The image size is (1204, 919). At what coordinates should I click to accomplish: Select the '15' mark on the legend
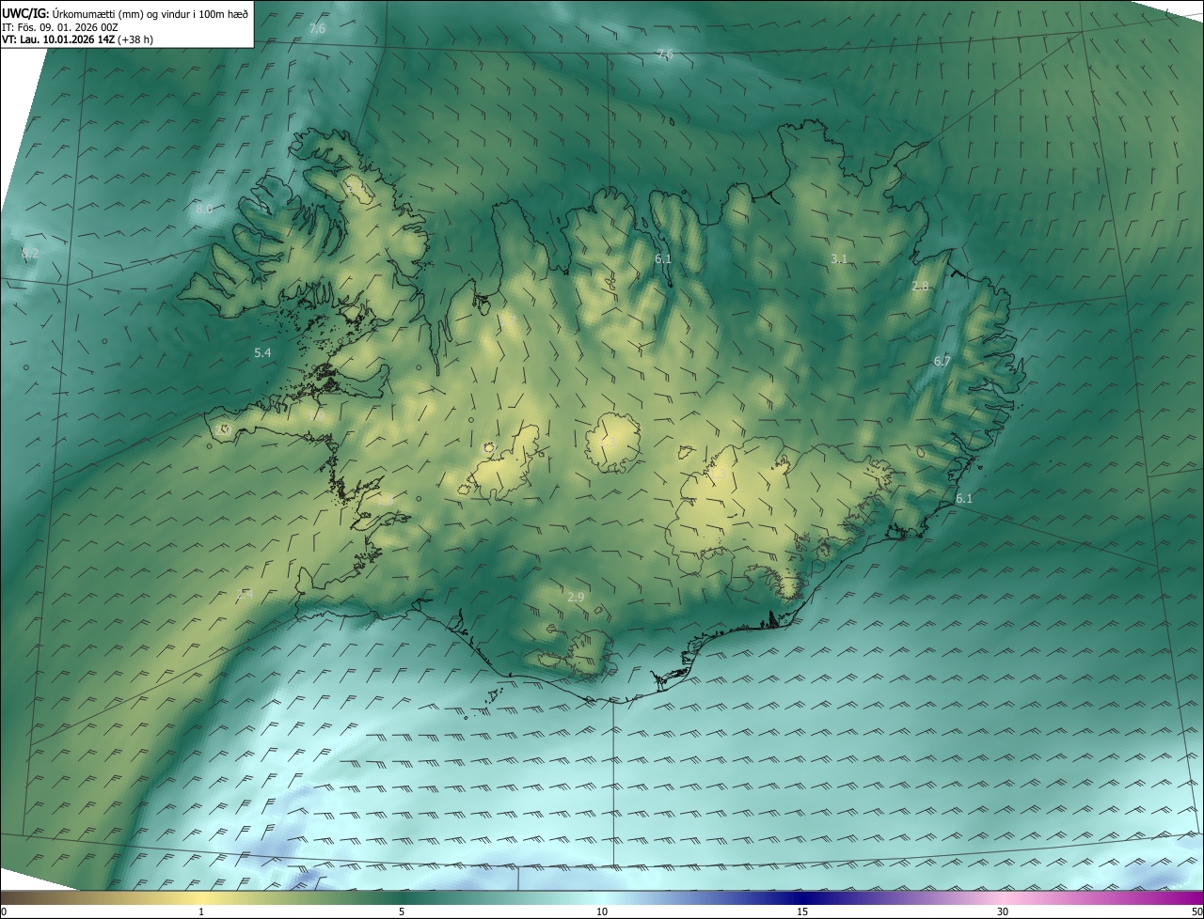pyautogui.click(x=802, y=911)
